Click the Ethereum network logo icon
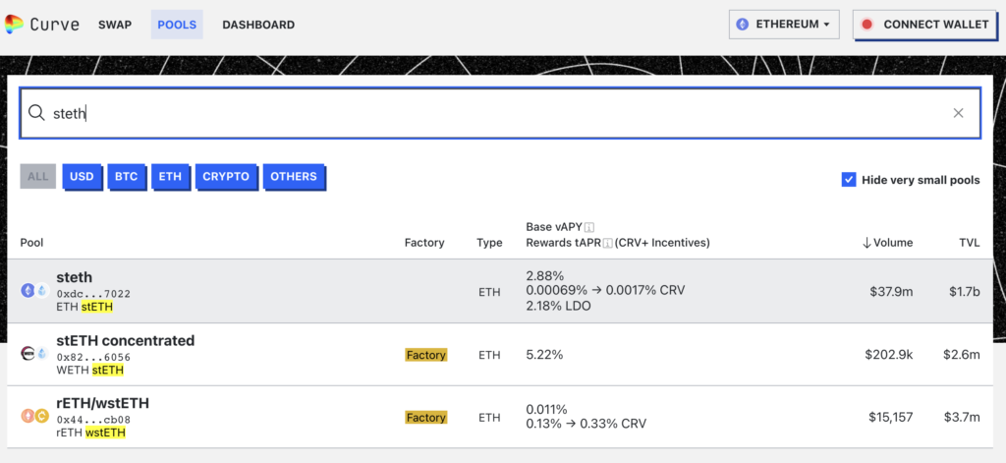 click(743, 25)
